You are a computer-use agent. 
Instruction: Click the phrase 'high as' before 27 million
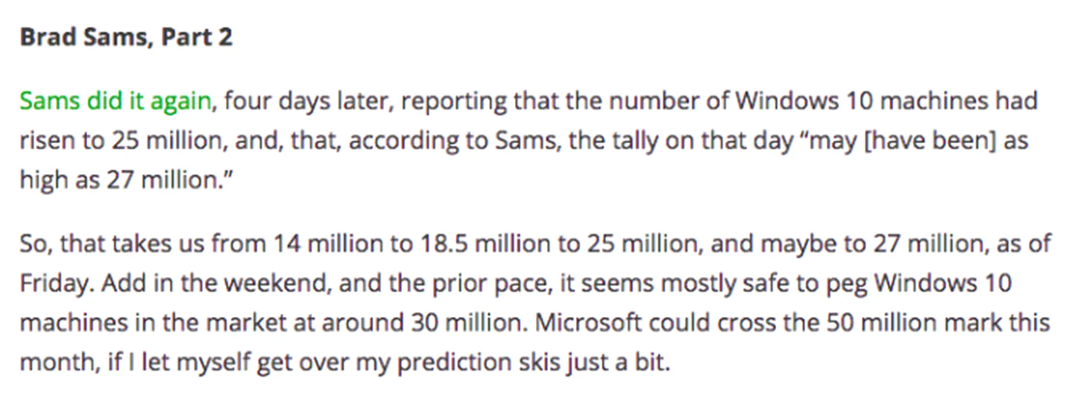click(x=60, y=180)
